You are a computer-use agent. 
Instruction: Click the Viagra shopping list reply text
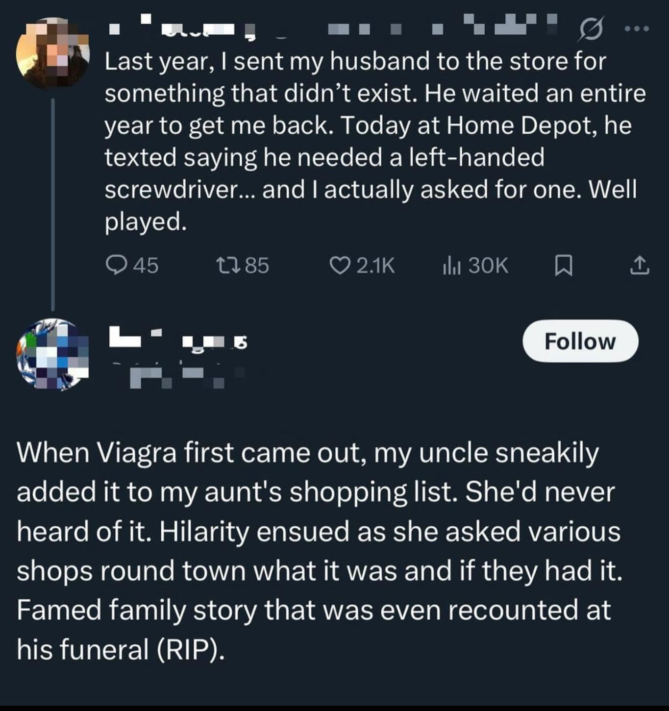pyautogui.click(x=319, y=551)
